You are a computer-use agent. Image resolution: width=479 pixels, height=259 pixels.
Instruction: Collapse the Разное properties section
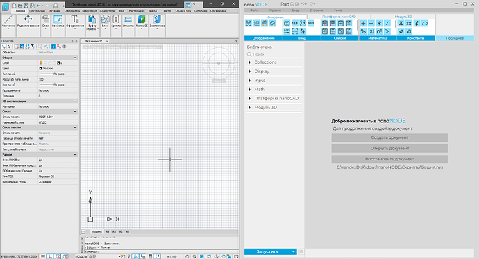click(x=74, y=155)
